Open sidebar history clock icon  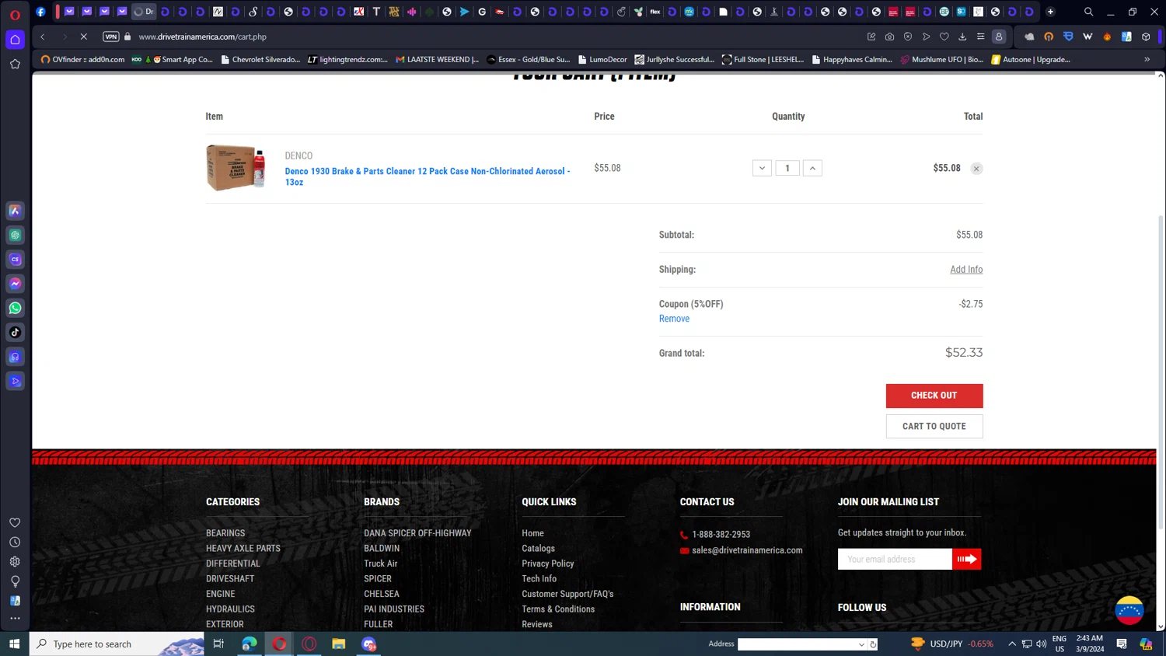[x=15, y=543]
